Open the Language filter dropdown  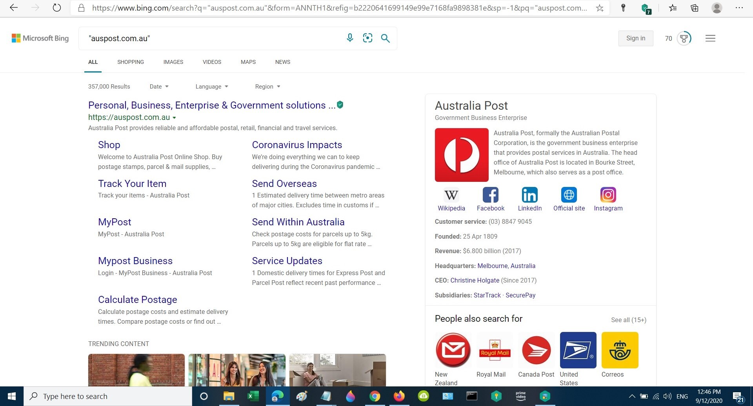(x=212, y=87)
